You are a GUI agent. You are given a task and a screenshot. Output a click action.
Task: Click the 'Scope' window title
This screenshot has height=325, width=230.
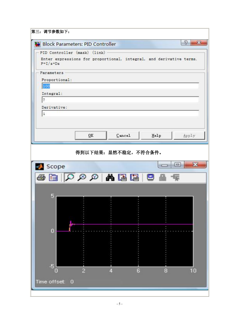click(56, 166)
